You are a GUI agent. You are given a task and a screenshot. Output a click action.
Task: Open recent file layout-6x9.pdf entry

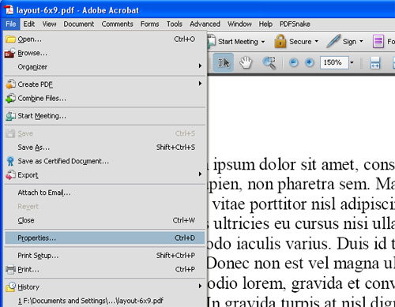[105, 301]
